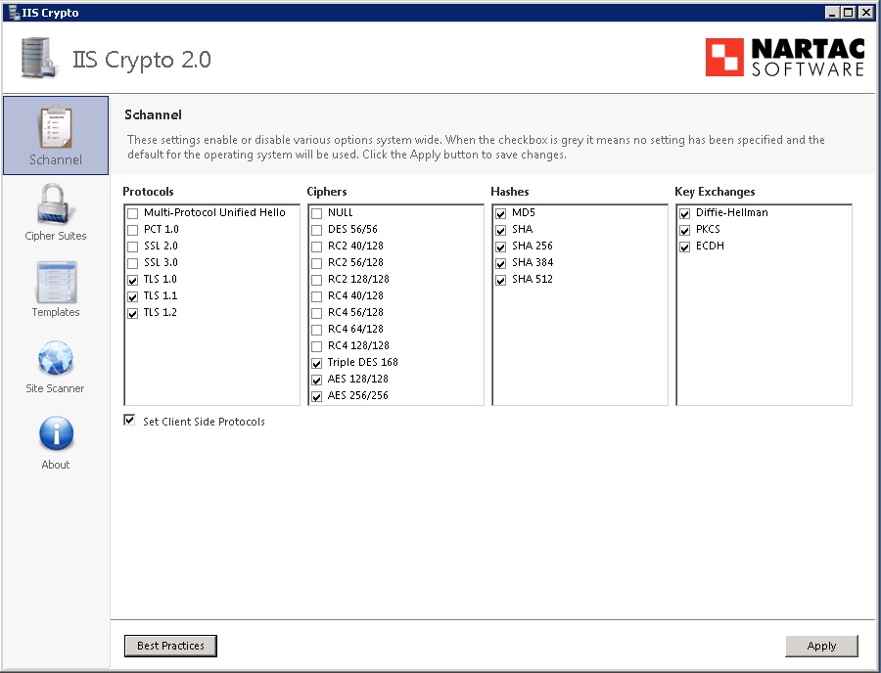Enable SSL 2.0 protocol checkbox
This screenshot has width=881, height=673.
(x=132, y=247)
